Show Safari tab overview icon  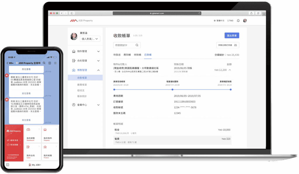click(x=258, y=13)
